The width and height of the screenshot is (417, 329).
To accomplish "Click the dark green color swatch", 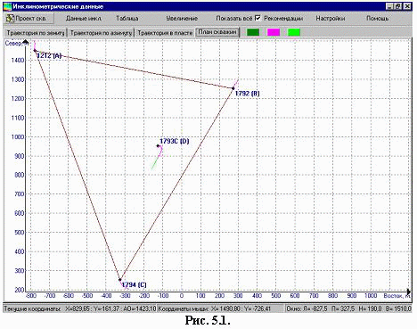I will click(253, 32).
